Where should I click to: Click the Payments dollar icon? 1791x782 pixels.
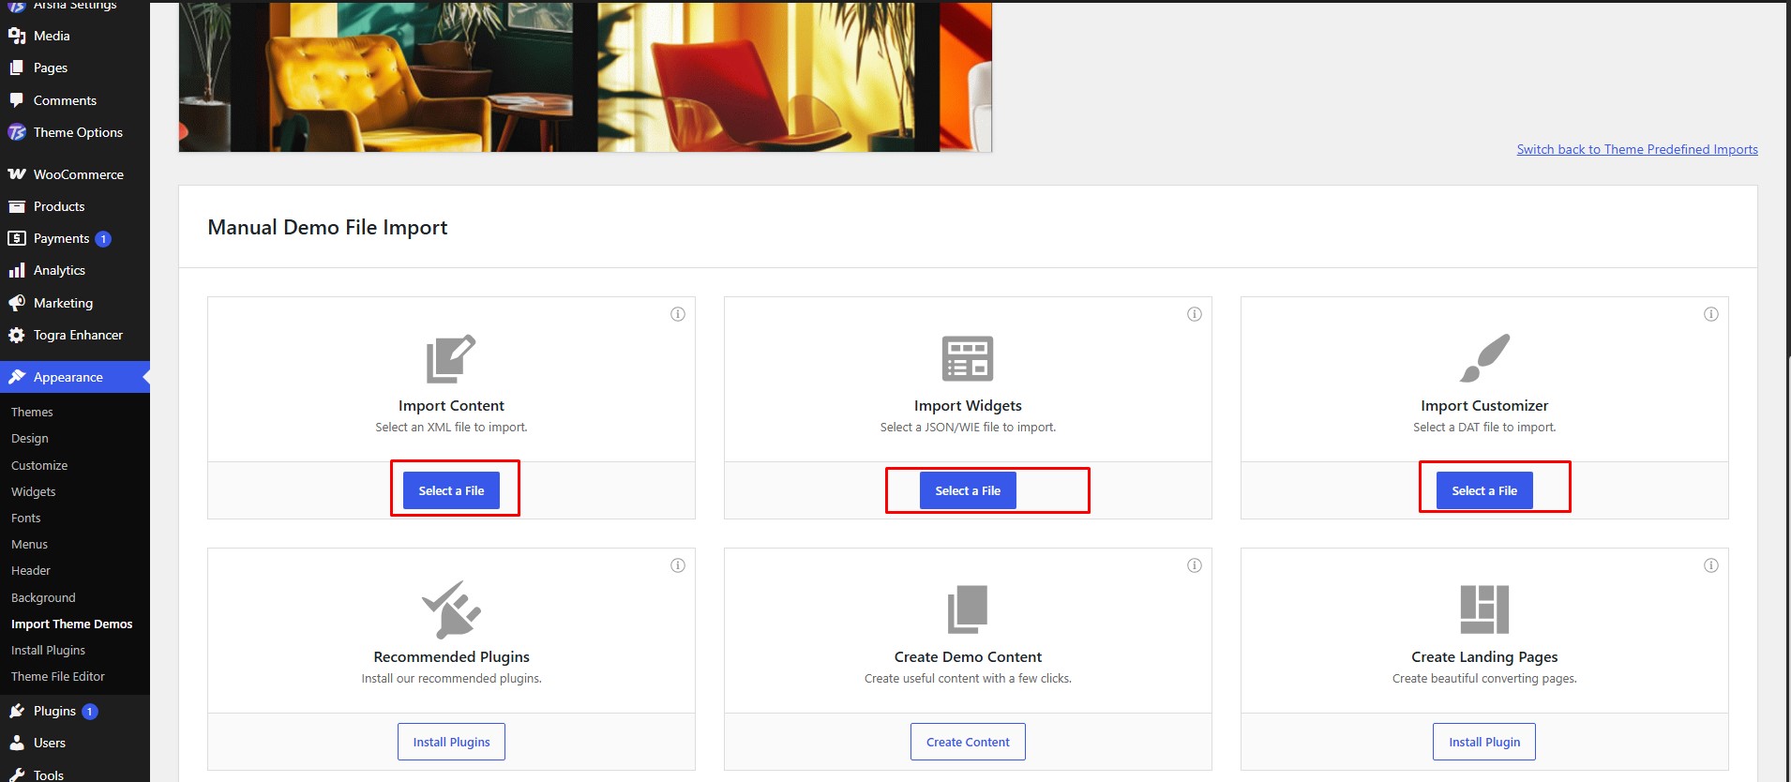17,238
